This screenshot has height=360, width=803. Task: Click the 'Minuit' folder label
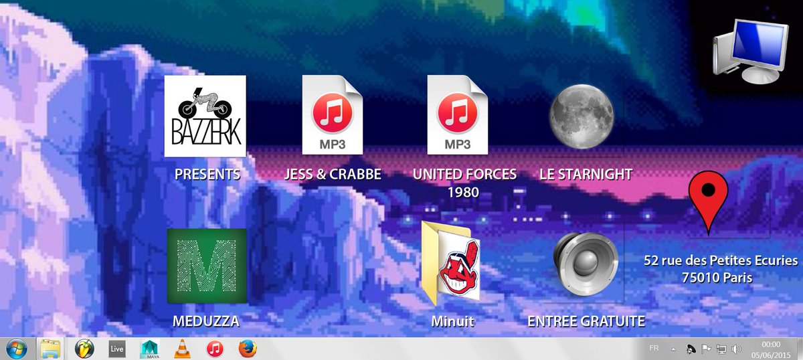tap(452, 322)
